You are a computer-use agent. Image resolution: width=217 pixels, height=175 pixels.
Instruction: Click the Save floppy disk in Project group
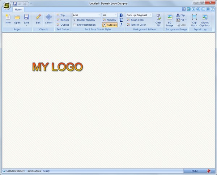coord(26,17)
